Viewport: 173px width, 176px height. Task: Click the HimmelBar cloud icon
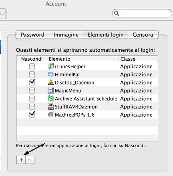51,74
